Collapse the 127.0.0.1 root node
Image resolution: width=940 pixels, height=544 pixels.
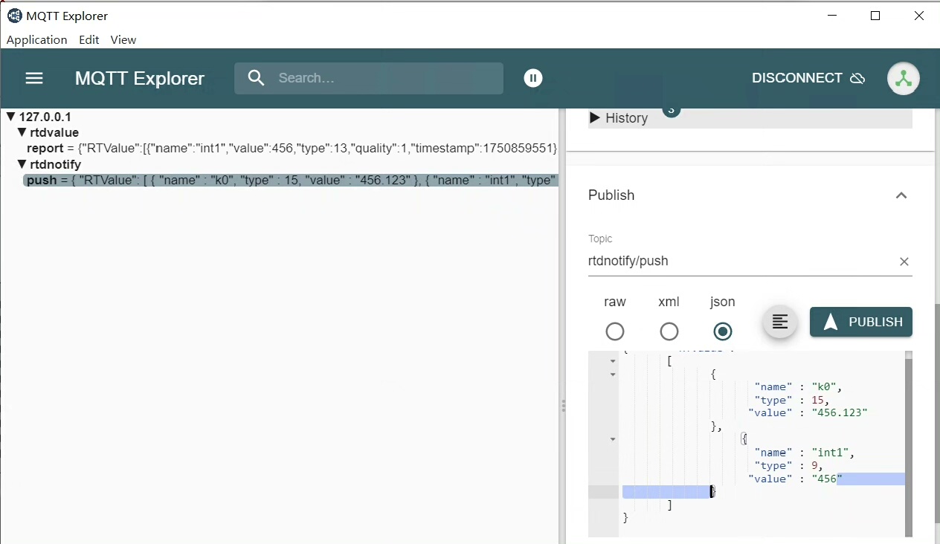point(11,117)
